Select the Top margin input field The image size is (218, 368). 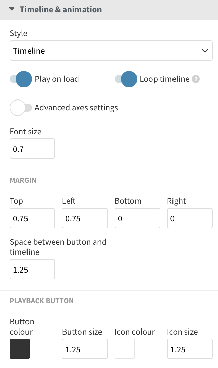[x=32, y=218]
